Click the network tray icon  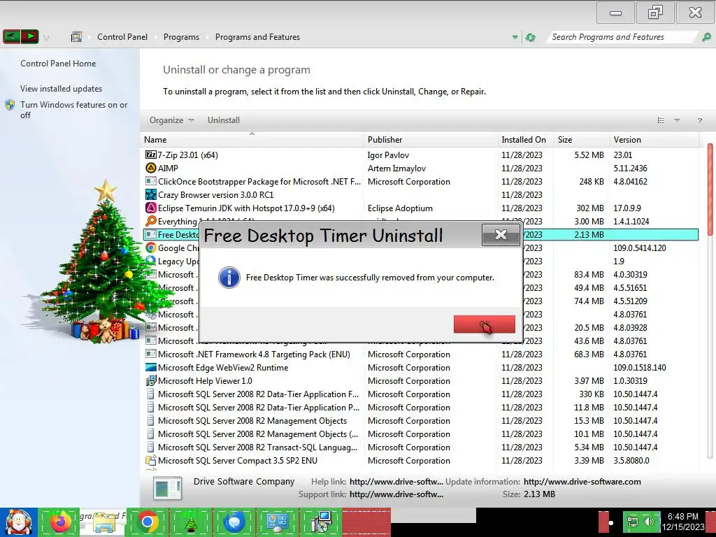pos(633,522)
